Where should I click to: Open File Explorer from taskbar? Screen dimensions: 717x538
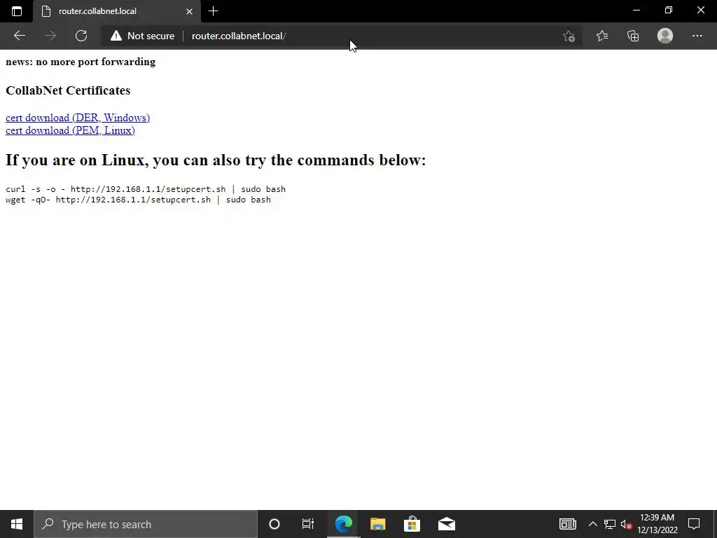point(377,524)
